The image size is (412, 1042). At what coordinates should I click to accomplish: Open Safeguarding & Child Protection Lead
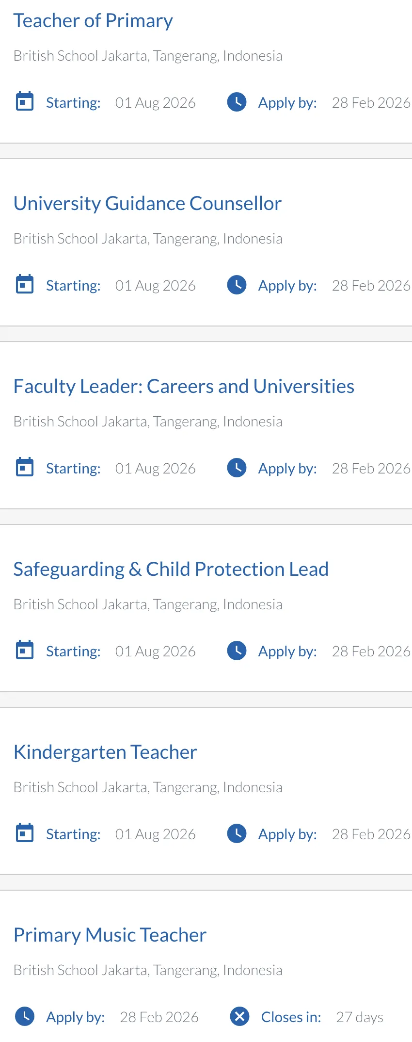point(171,570)
